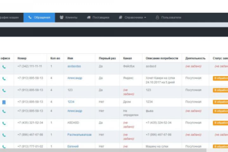Sort by the Первый раз column header
This screenshot has width=228, height=152.
pos(107,58)
